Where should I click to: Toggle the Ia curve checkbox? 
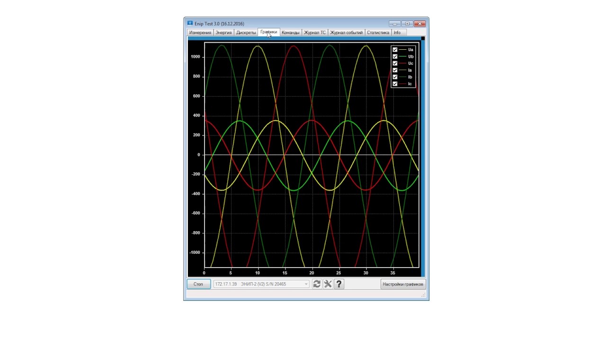tap(395, 70)
